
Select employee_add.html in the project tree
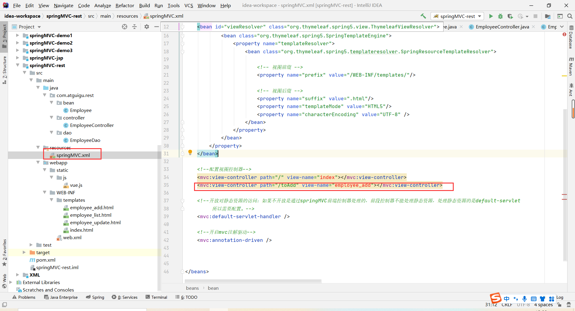click(x=92, y=207)
